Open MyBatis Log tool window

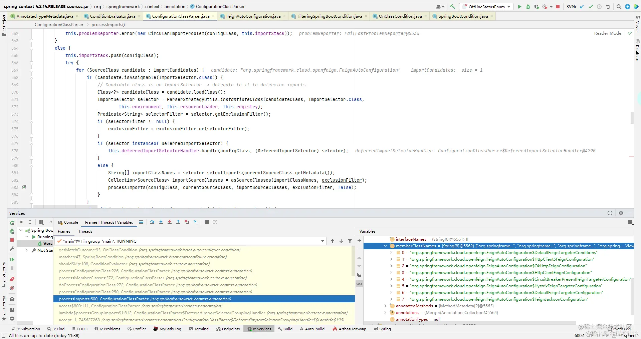167,329
